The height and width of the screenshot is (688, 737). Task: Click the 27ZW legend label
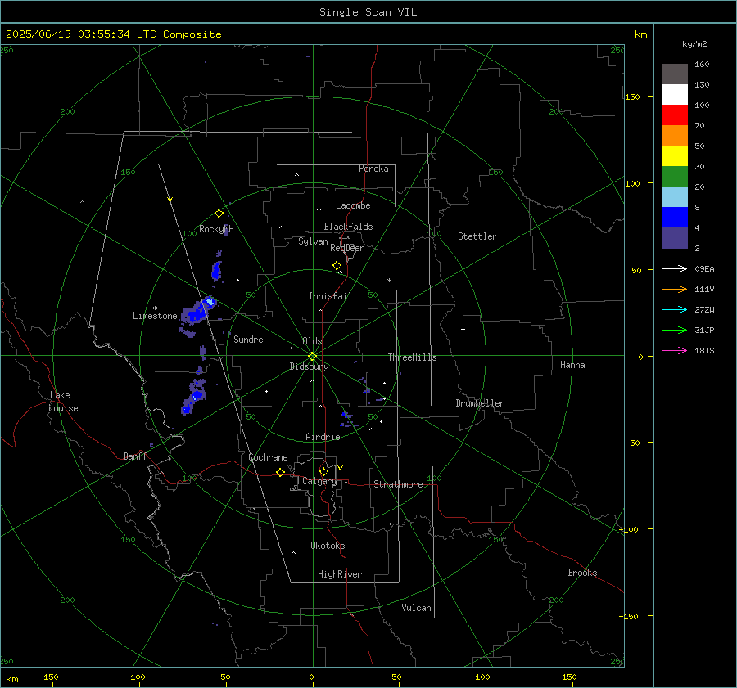[704, 309]
